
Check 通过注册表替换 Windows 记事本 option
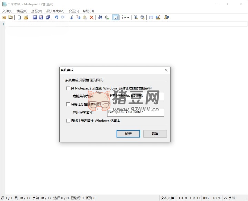68,121
